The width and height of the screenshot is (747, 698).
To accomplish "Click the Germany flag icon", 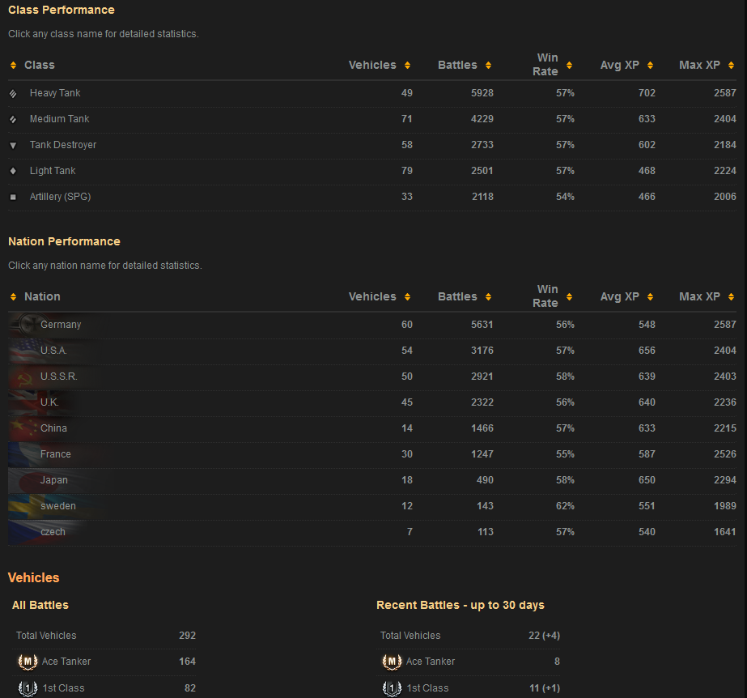I will coord(23,325).
